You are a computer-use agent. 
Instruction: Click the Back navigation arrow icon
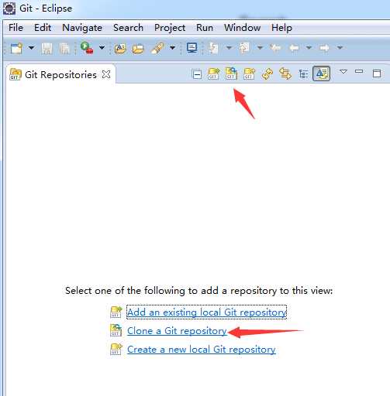294,48
